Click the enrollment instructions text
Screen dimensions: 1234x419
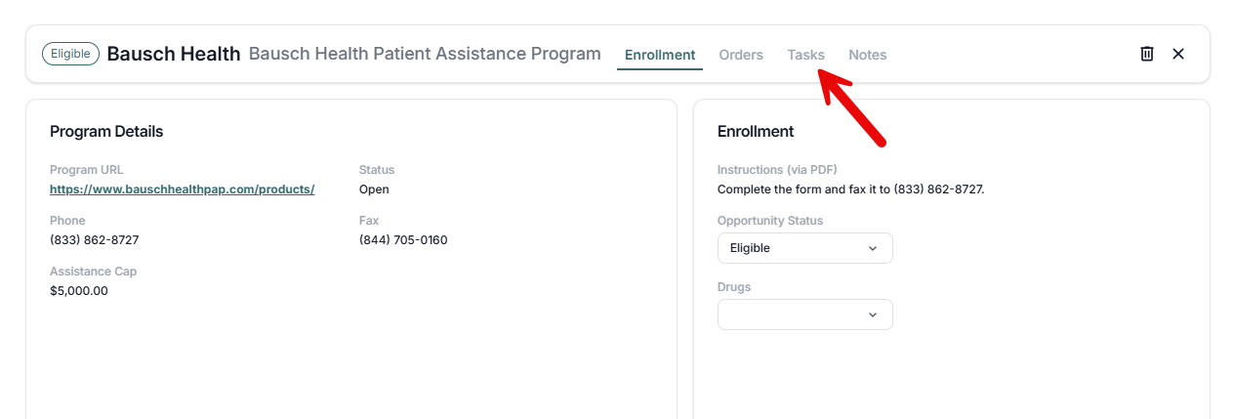click(x=850, y=189)
